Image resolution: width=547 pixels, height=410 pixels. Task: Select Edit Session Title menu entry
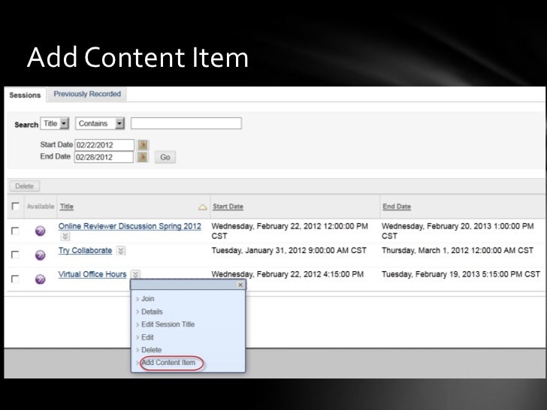coord(168,324)
